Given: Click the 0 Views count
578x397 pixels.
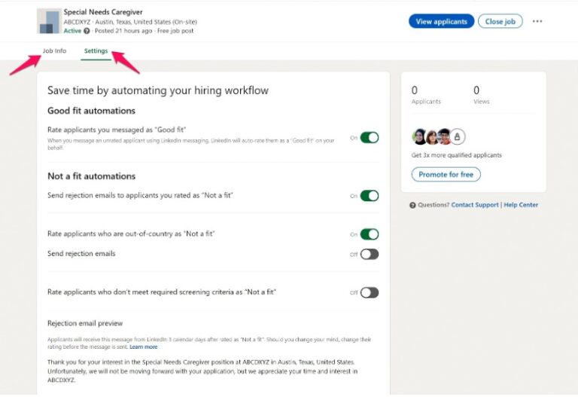Looking at the screenshot, I should (481, 94).
